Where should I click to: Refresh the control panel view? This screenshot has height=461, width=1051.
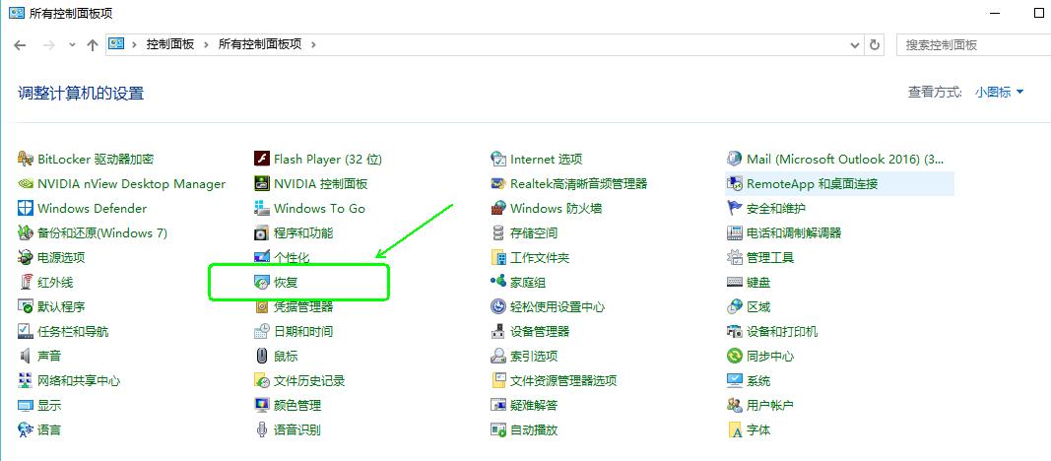874,45
